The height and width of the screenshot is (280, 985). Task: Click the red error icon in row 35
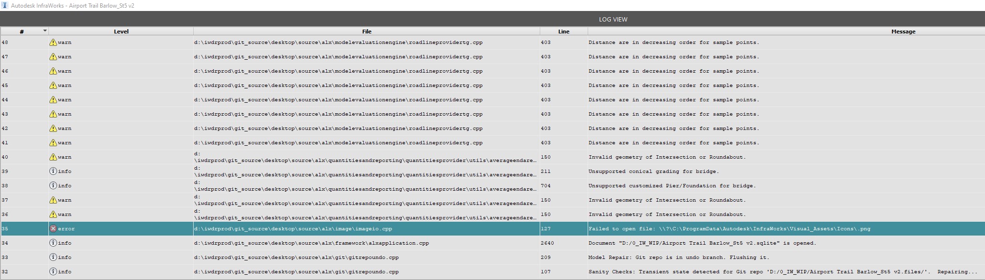[53, 228]
